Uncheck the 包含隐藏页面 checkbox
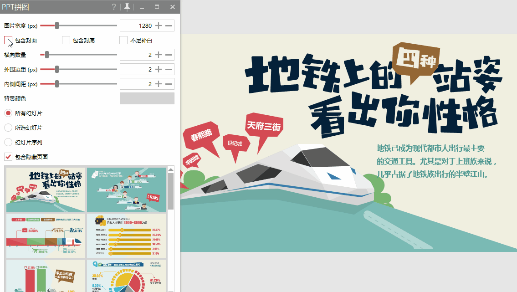 click(8, 157)
